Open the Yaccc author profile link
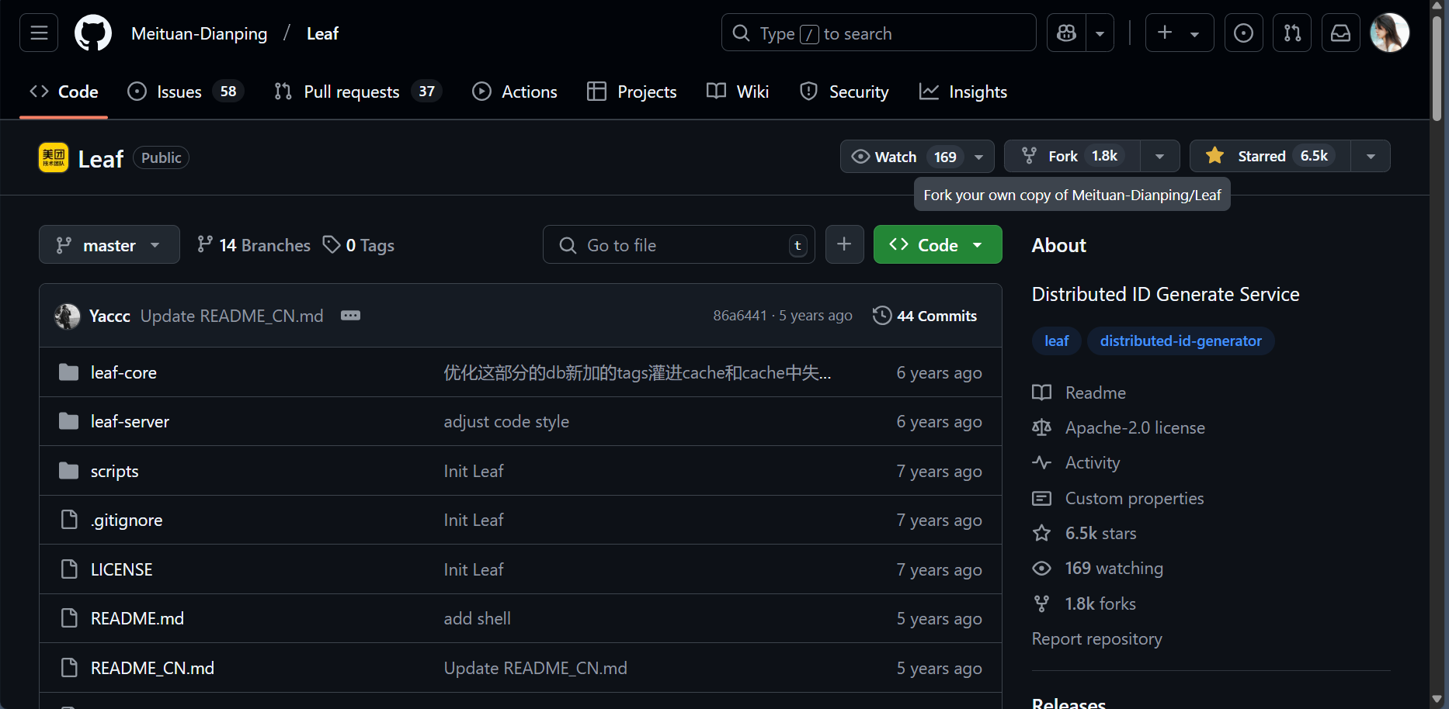Viewport: 1449px width, 709px height. click(x=109, y=316)
